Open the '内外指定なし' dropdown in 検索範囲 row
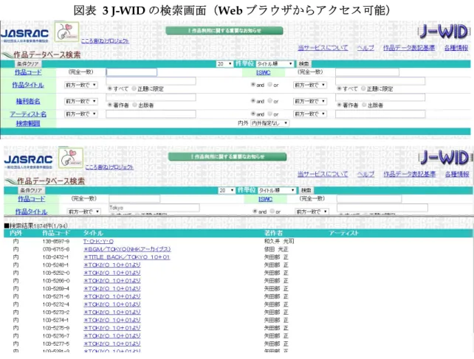 (269, 123)
